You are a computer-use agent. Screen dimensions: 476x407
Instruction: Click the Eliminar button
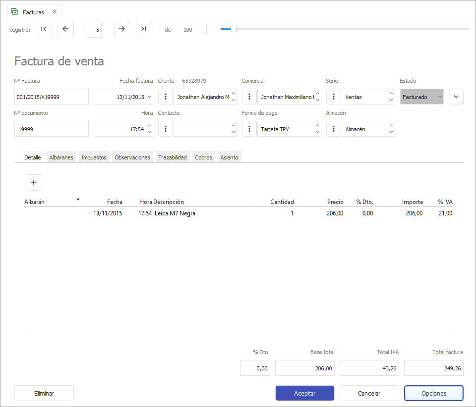coord(44,394)
